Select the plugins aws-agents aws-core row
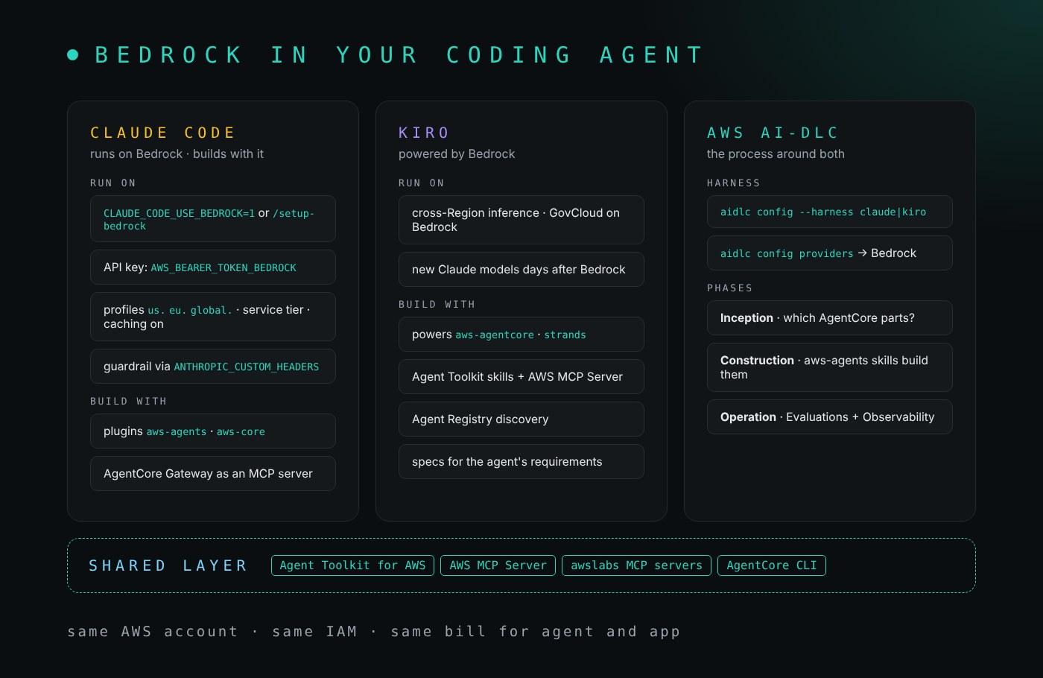1043x678 pixels. (x=213, y=431)
